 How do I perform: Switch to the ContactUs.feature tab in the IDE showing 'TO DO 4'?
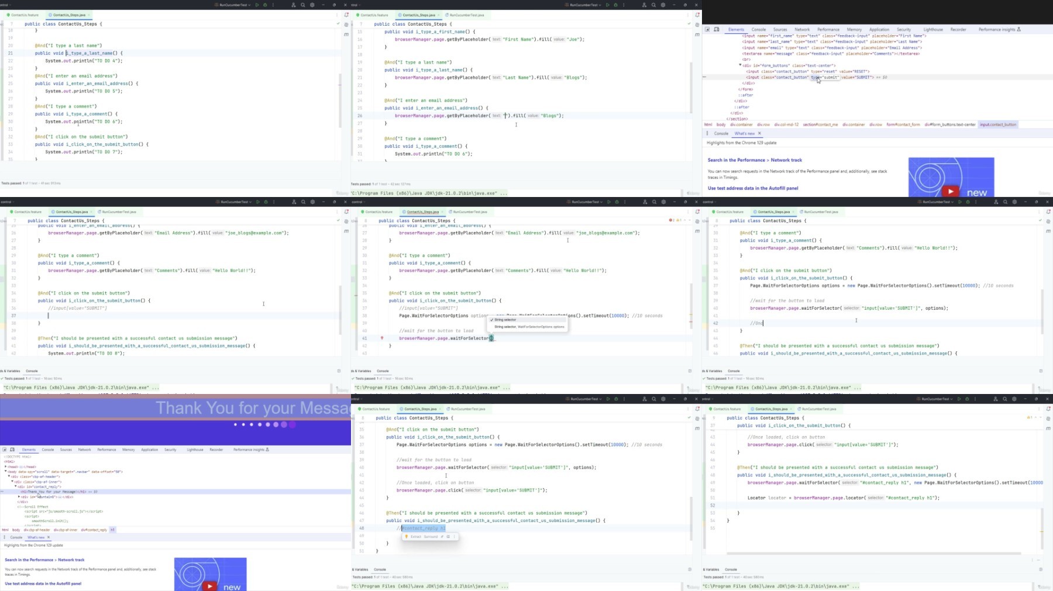tap(23, 15)
